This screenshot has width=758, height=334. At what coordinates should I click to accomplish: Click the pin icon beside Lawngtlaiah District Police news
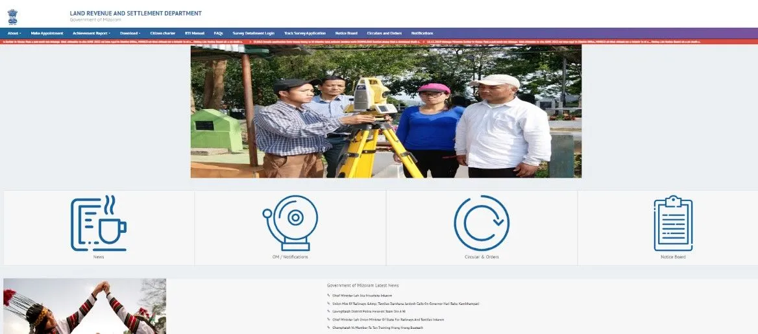[329, 311]
